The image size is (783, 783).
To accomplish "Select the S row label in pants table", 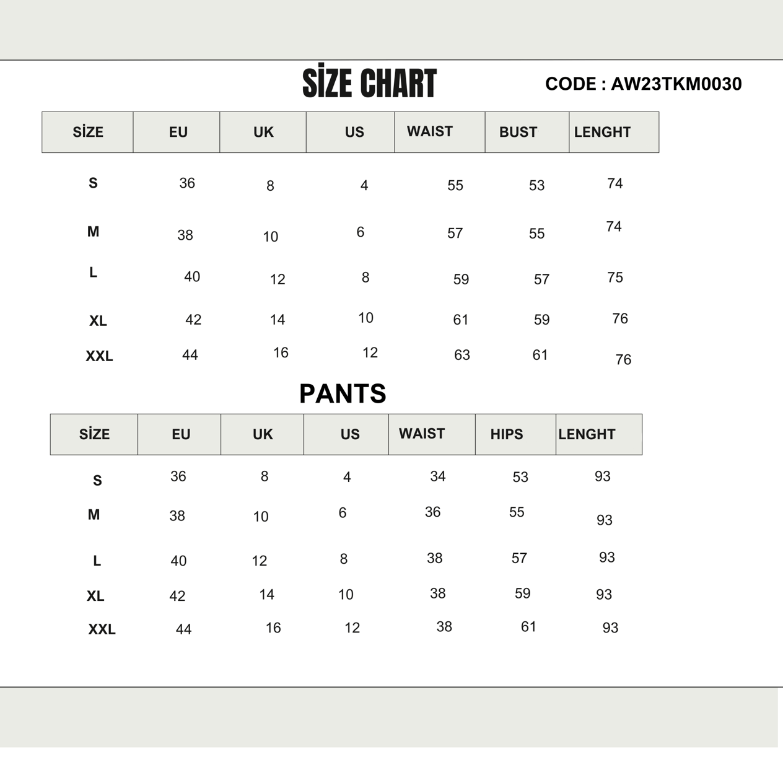I will click(97, 480).
